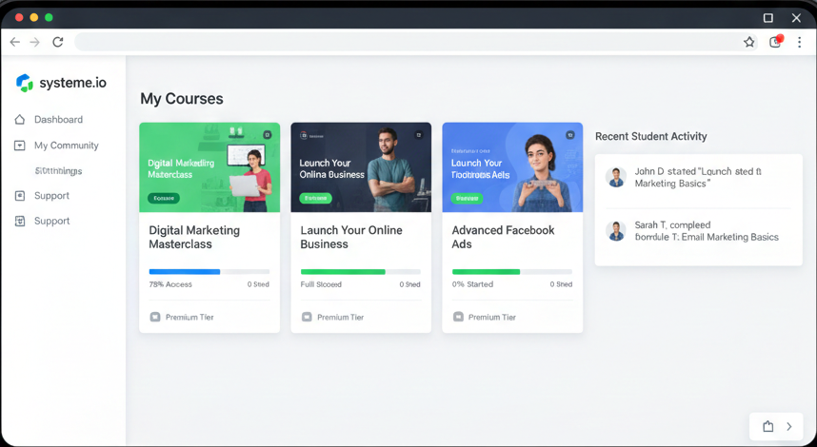Open Digital Marketing Masterclass course thumbnail
Screen dimensions: 817x447
[209, 167]
